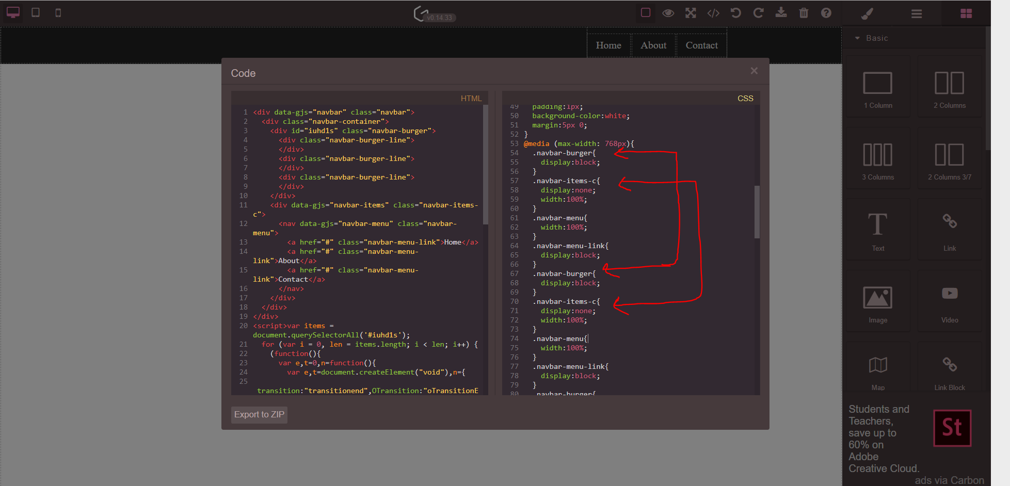Click the Export to ZIP button

[259, 414]
